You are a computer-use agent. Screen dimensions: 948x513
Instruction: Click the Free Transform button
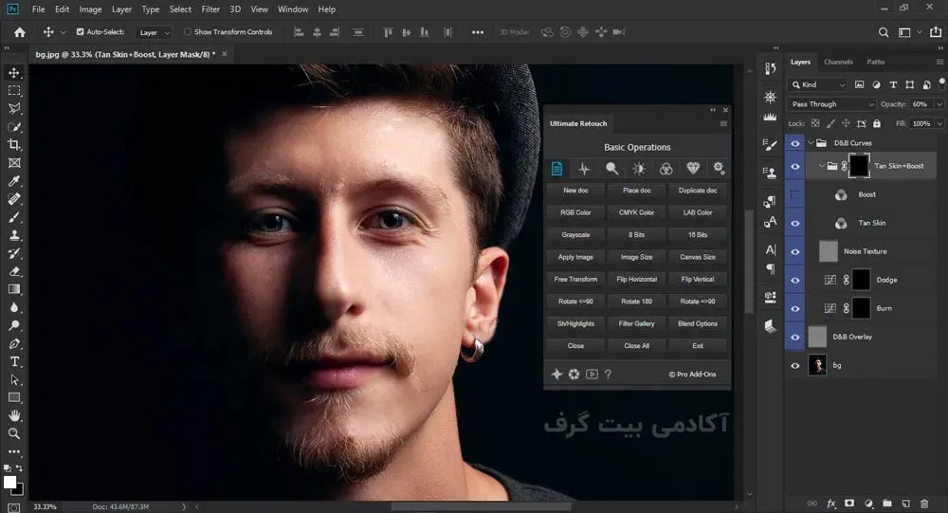(575, 280)
